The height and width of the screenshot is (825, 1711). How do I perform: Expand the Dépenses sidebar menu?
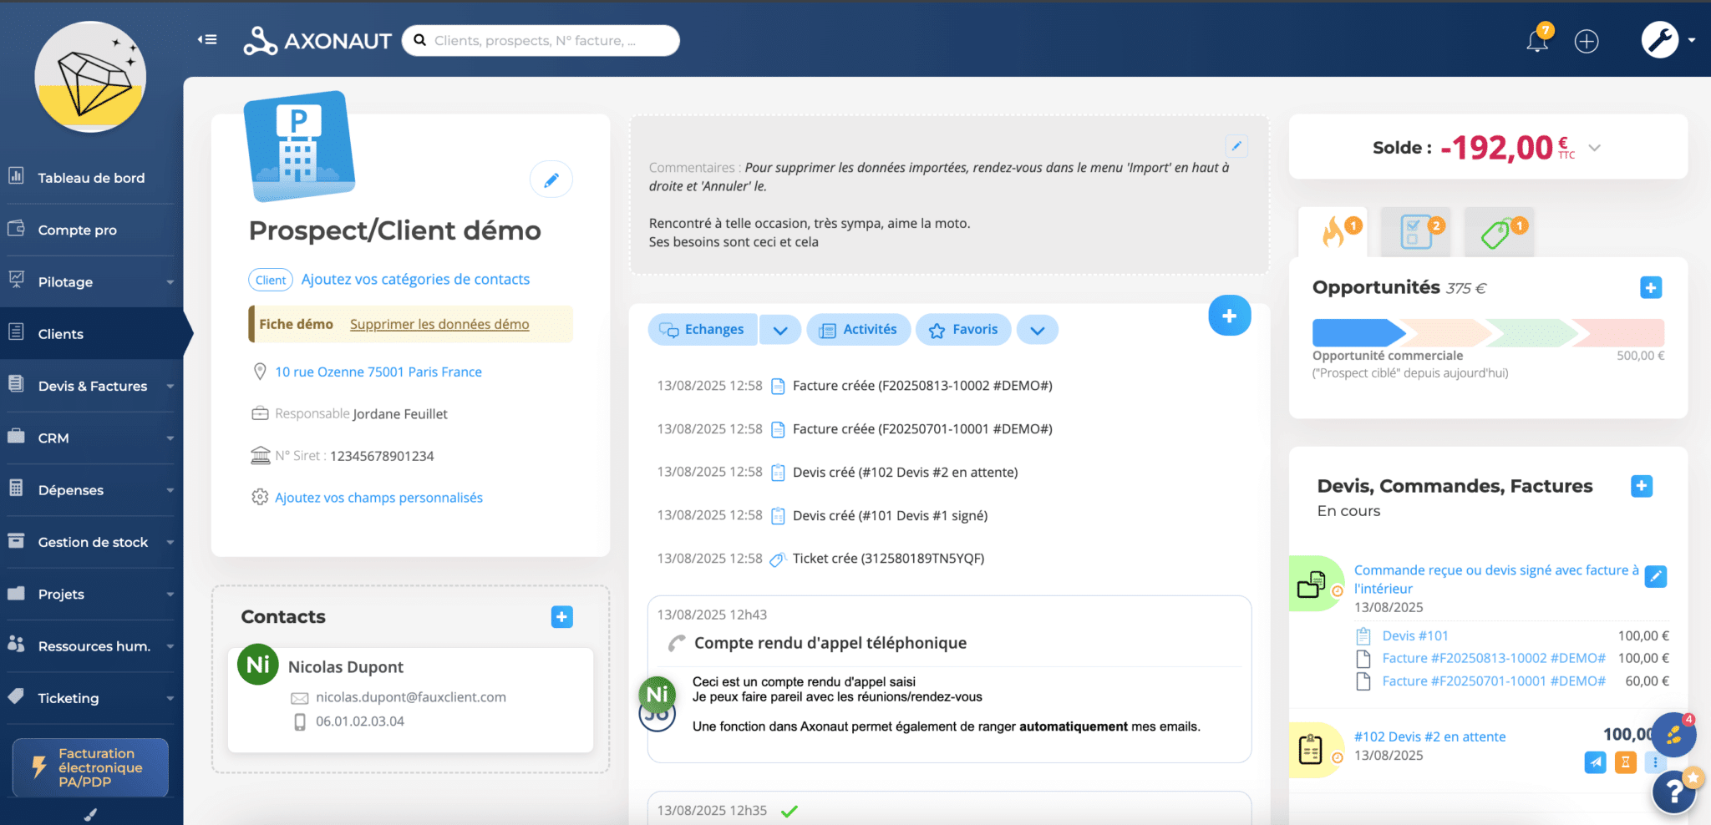170,490
